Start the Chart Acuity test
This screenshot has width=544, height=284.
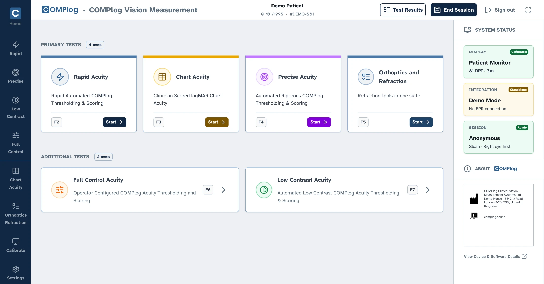coord(217,122)
